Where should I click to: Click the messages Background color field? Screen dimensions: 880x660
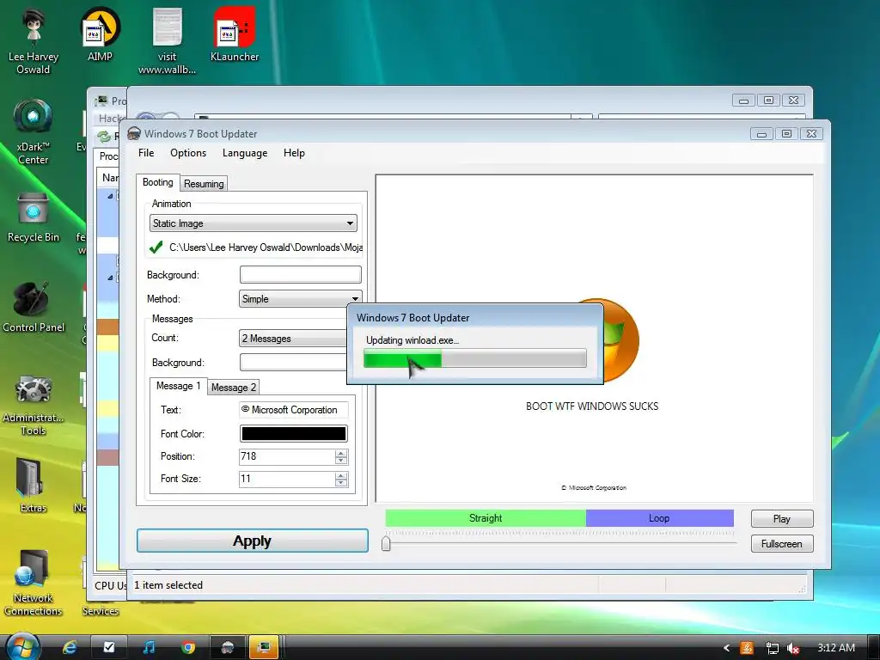[x=293, y=363]
